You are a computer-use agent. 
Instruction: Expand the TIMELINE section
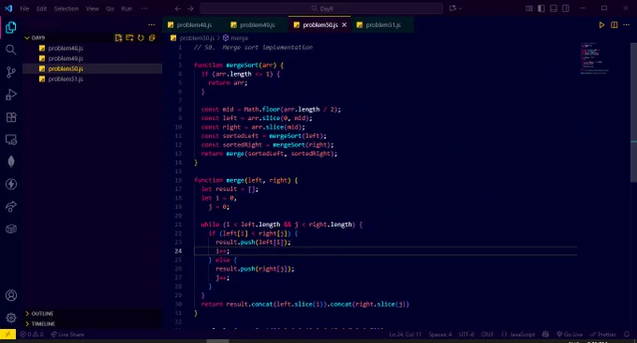click(93, 324)
